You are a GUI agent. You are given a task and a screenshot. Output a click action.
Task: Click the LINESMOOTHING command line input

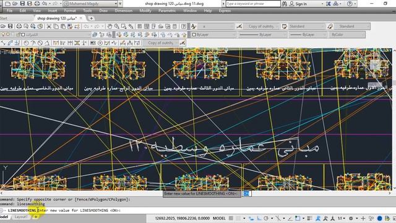click(x=198, y=211)
